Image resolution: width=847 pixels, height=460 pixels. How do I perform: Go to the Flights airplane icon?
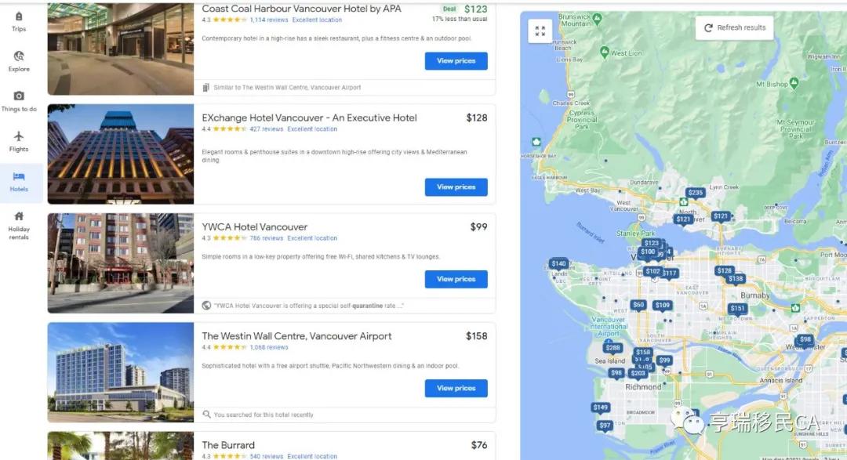19,136
